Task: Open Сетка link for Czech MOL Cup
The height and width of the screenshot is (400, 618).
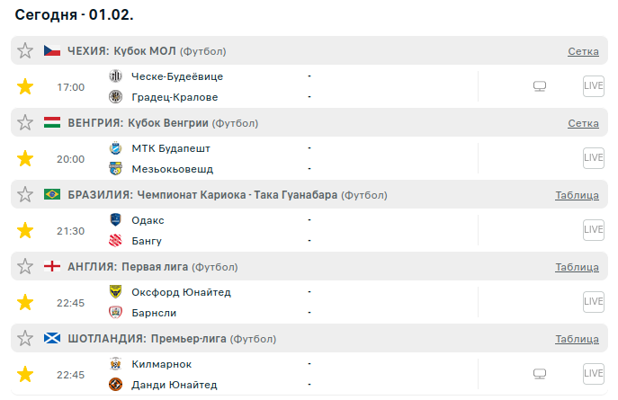Action: click(x=583, y=51)
